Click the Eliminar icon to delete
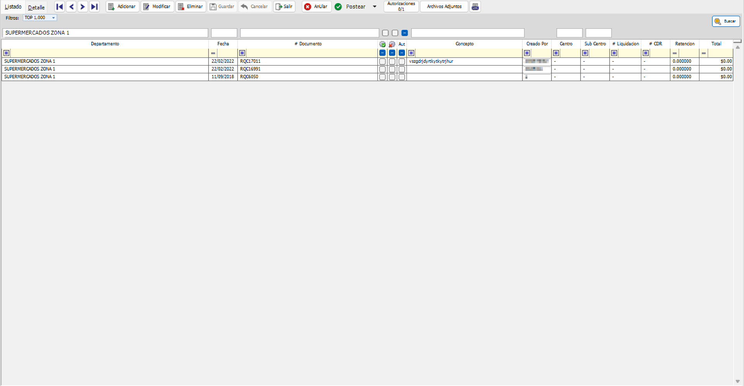The height and width of the screenshot is (386, 744). click(x=181, y=7)
